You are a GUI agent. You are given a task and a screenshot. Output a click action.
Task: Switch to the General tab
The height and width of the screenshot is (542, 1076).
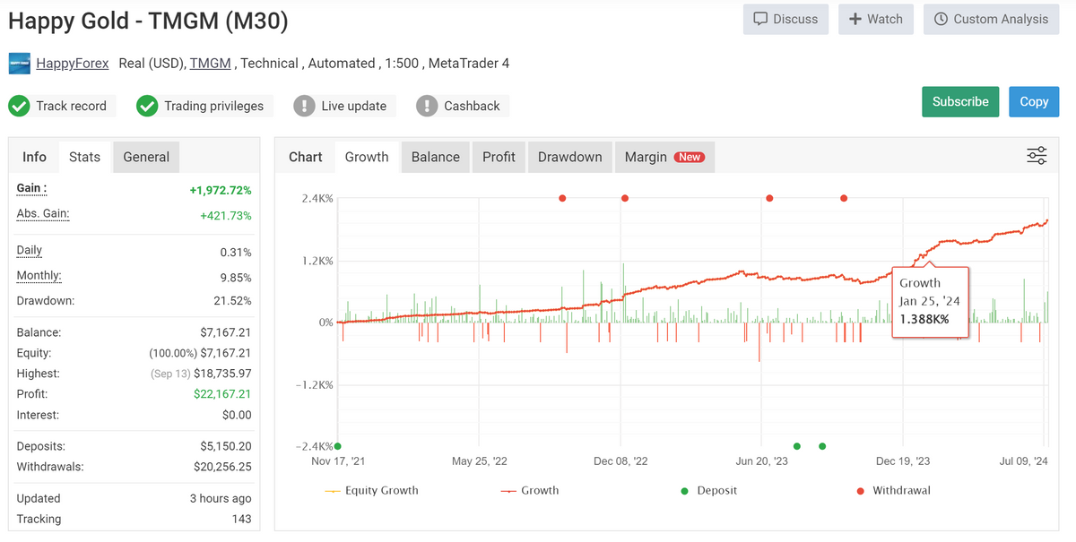click(146, 157)
